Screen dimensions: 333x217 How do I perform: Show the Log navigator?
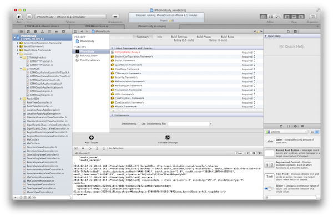[63, 32]
